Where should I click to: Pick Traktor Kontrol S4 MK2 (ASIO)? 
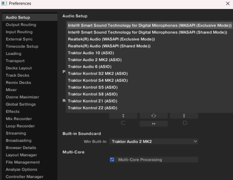click(x=97, y=80)
